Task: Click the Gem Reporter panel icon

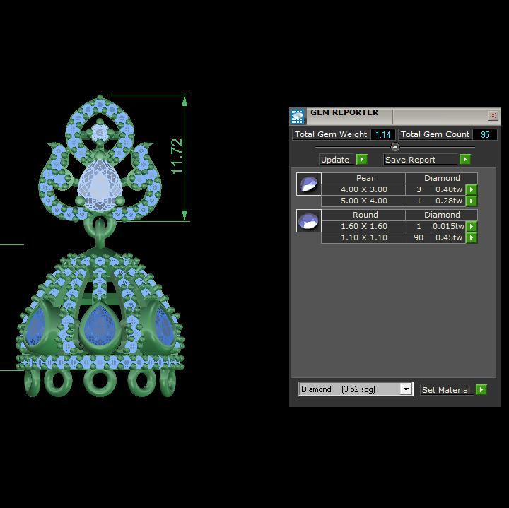Action: pyautogui.click(x=298, y=116)
